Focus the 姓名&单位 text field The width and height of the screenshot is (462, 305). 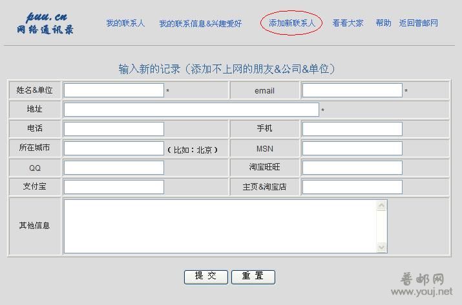[114, 91]
